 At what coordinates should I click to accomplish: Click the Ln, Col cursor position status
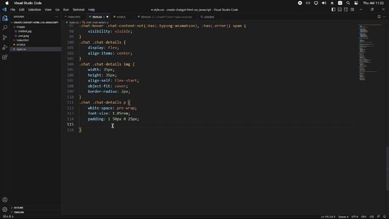[328, 217]
